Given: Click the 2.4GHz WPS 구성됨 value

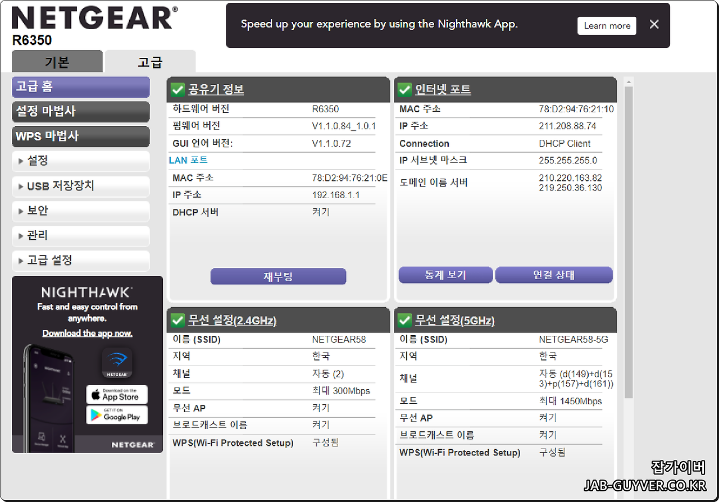Looking at the screenshot, I should click(x=325, y=442).
